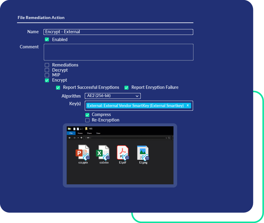Select the EJ.jpeg image file icon
This screenshot has width=264, height=223.
pyautogui.click(x=143, y=153)
